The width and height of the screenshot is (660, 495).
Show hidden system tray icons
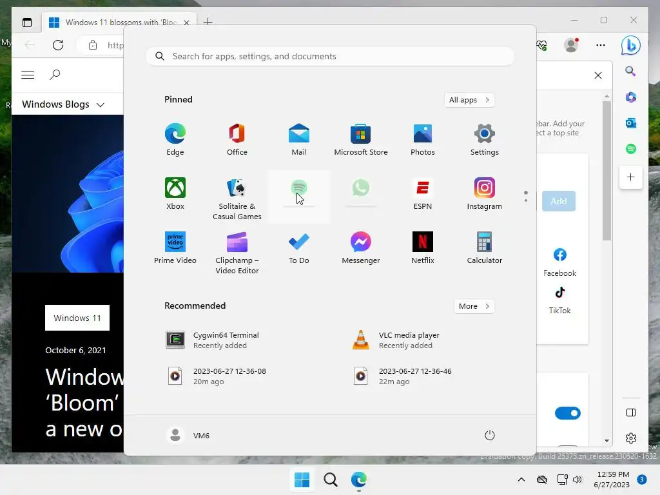pyautogui.click(x=521, y=480)
